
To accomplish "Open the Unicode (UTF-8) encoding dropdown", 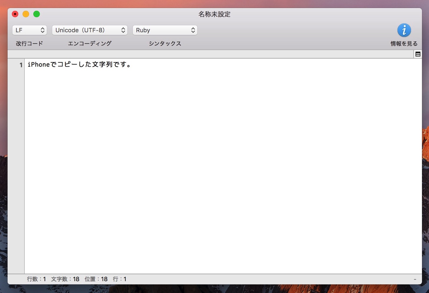I will tap(90, 30).
